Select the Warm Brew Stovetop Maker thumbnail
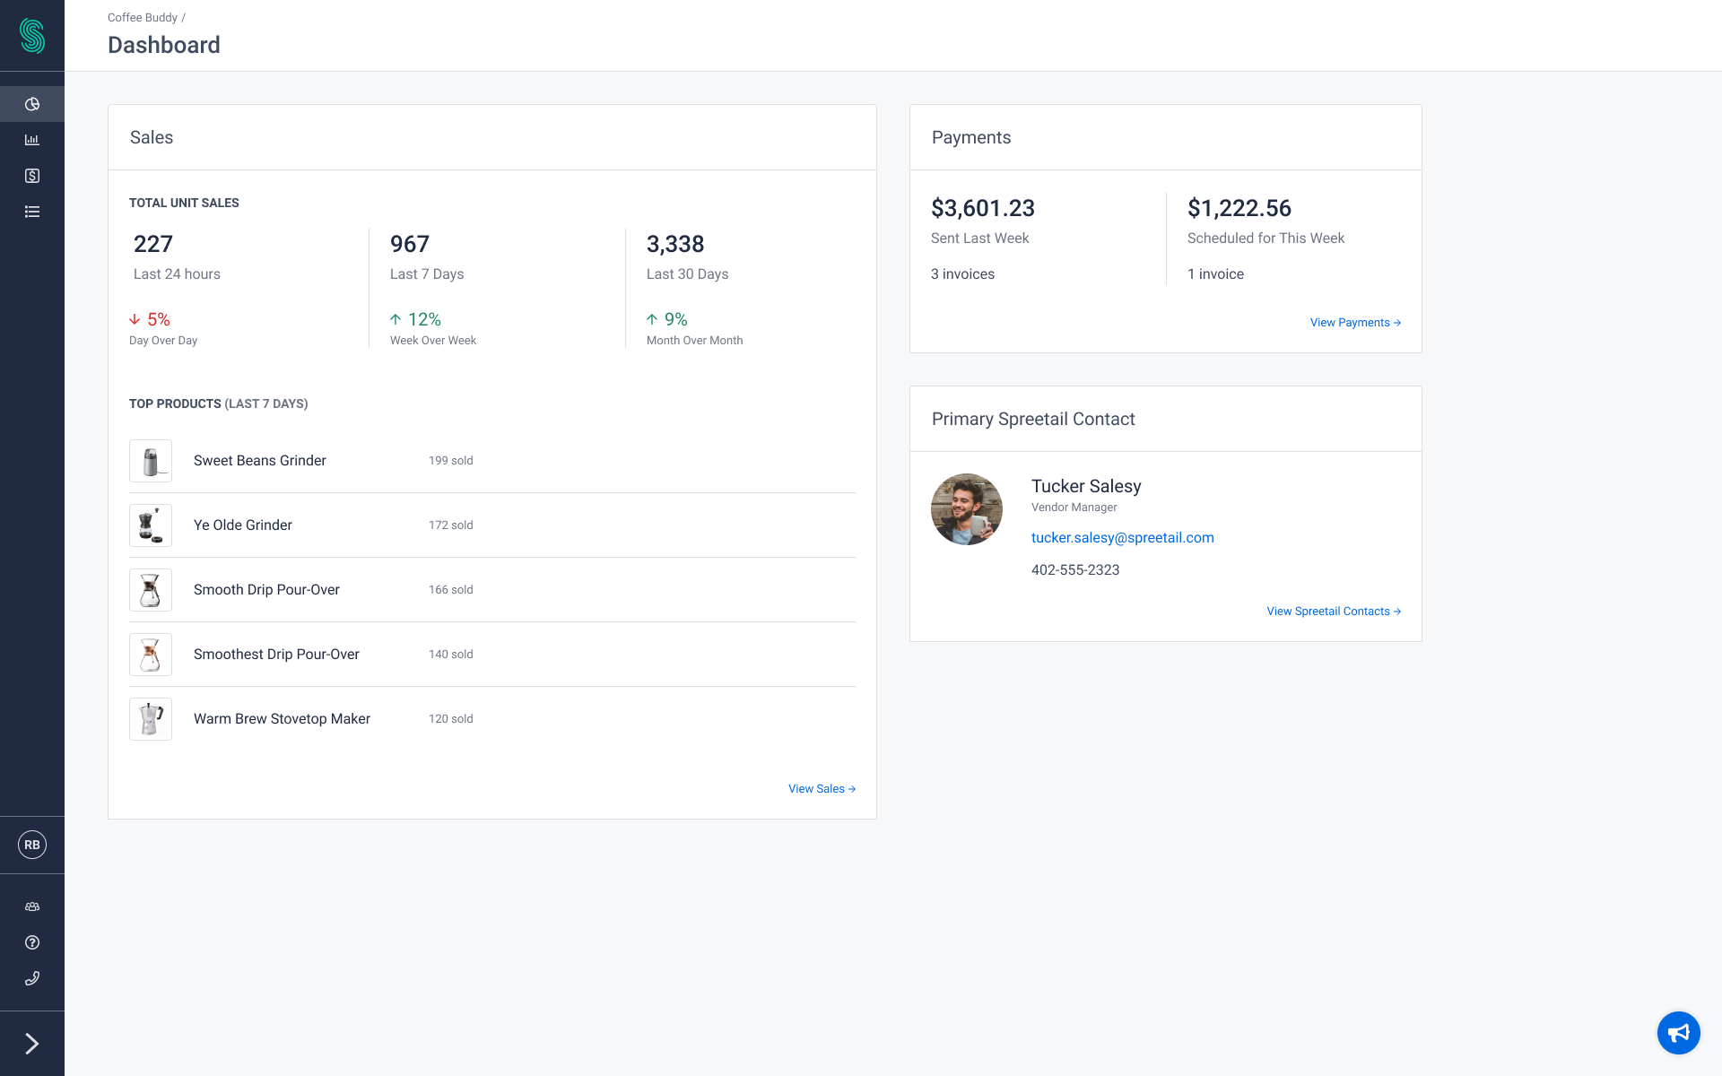The width and height of the screenshot is (1722, 1076). pos(151,719)
